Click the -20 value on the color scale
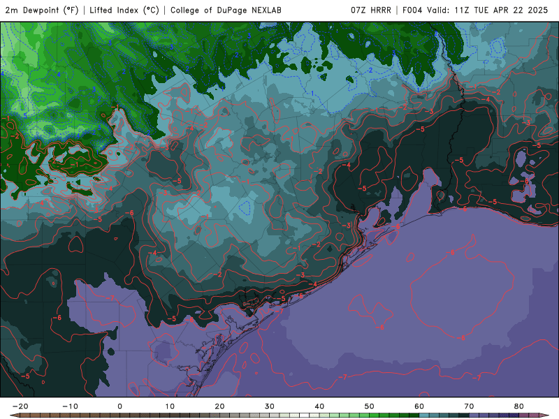This screenshot has height=419, width=559. tap(20, 406)
